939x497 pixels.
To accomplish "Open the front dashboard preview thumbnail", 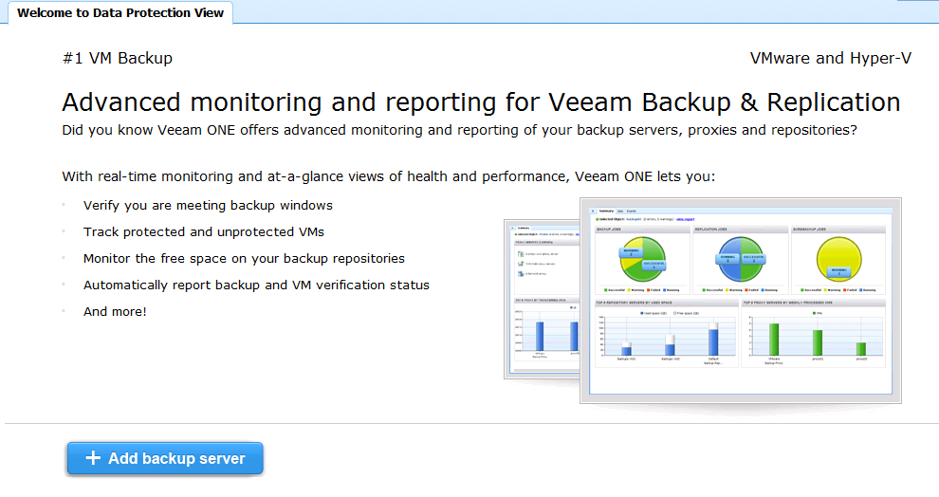I will pyautogui.click(x=741, y=301).
